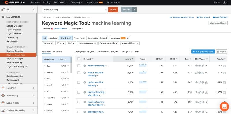Open the live chat bubble
Viewport: 231px width, 114px height.
point(224,106)
